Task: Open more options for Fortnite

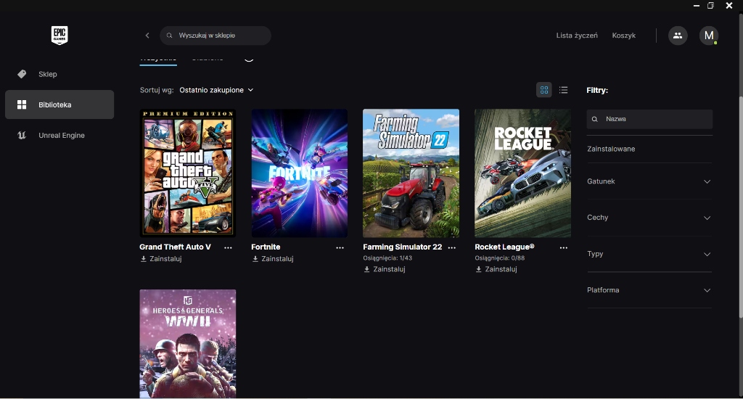Action: tap(340, 247)
